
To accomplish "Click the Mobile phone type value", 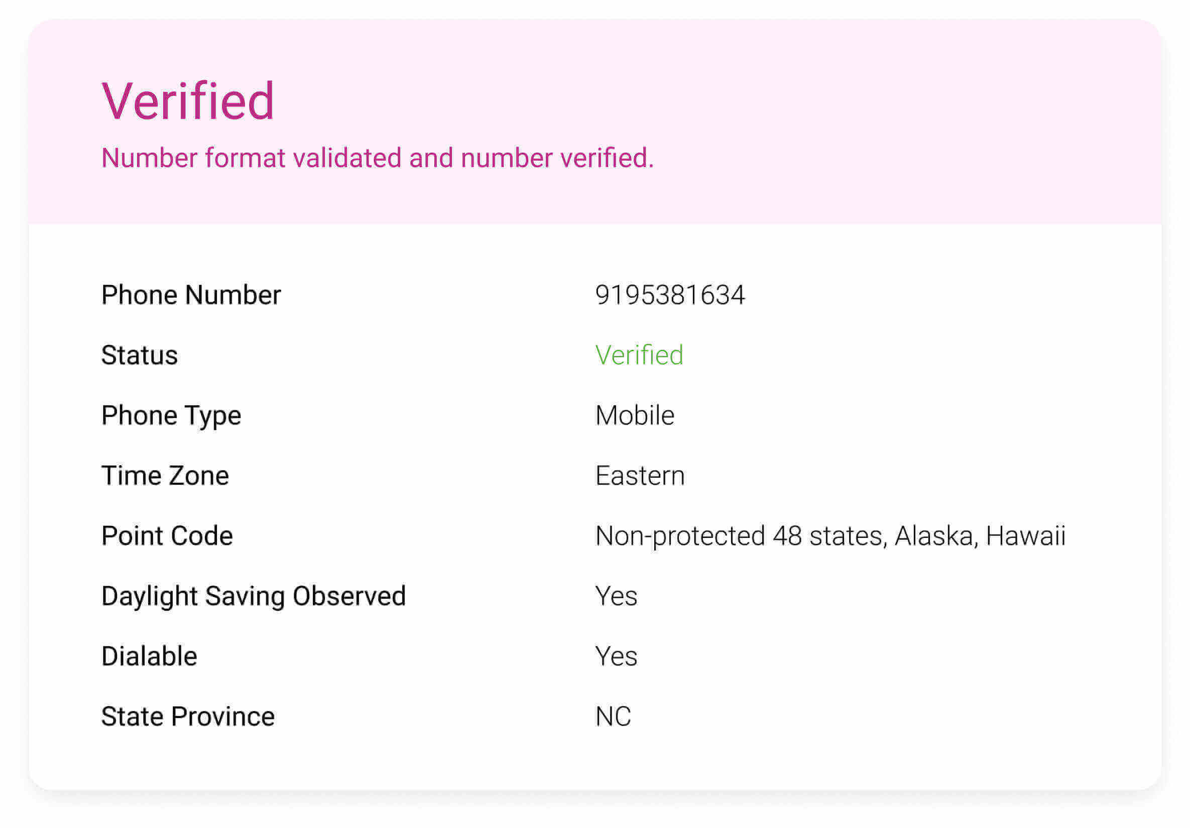I will click(634, 416).
